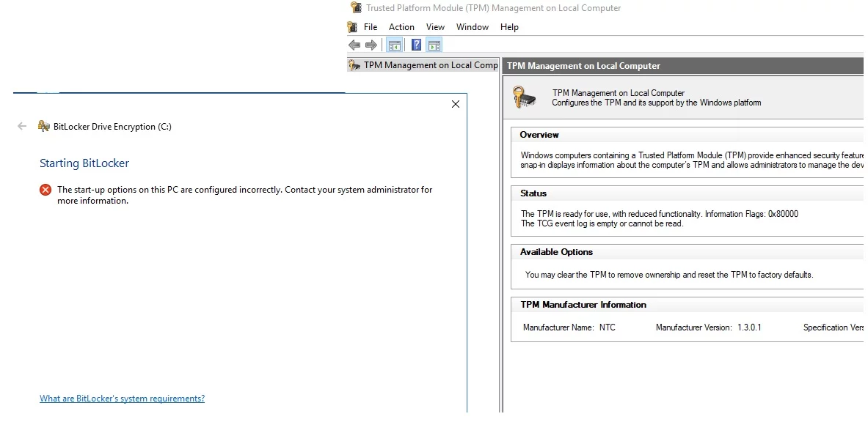Click the TPM title bar key icon

(356, 8)
